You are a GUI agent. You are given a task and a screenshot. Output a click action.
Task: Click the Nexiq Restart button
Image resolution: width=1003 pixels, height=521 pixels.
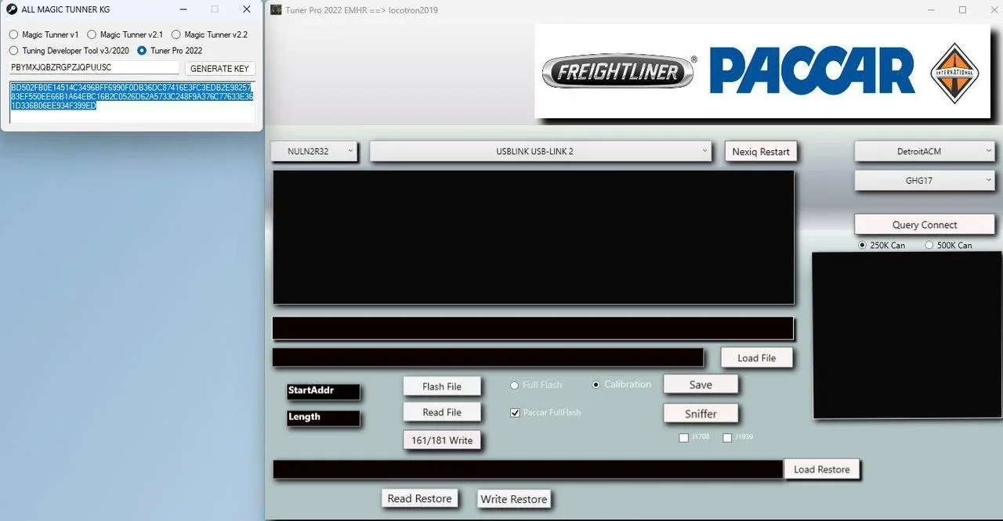pyautogui.click(x=760, y=151)
